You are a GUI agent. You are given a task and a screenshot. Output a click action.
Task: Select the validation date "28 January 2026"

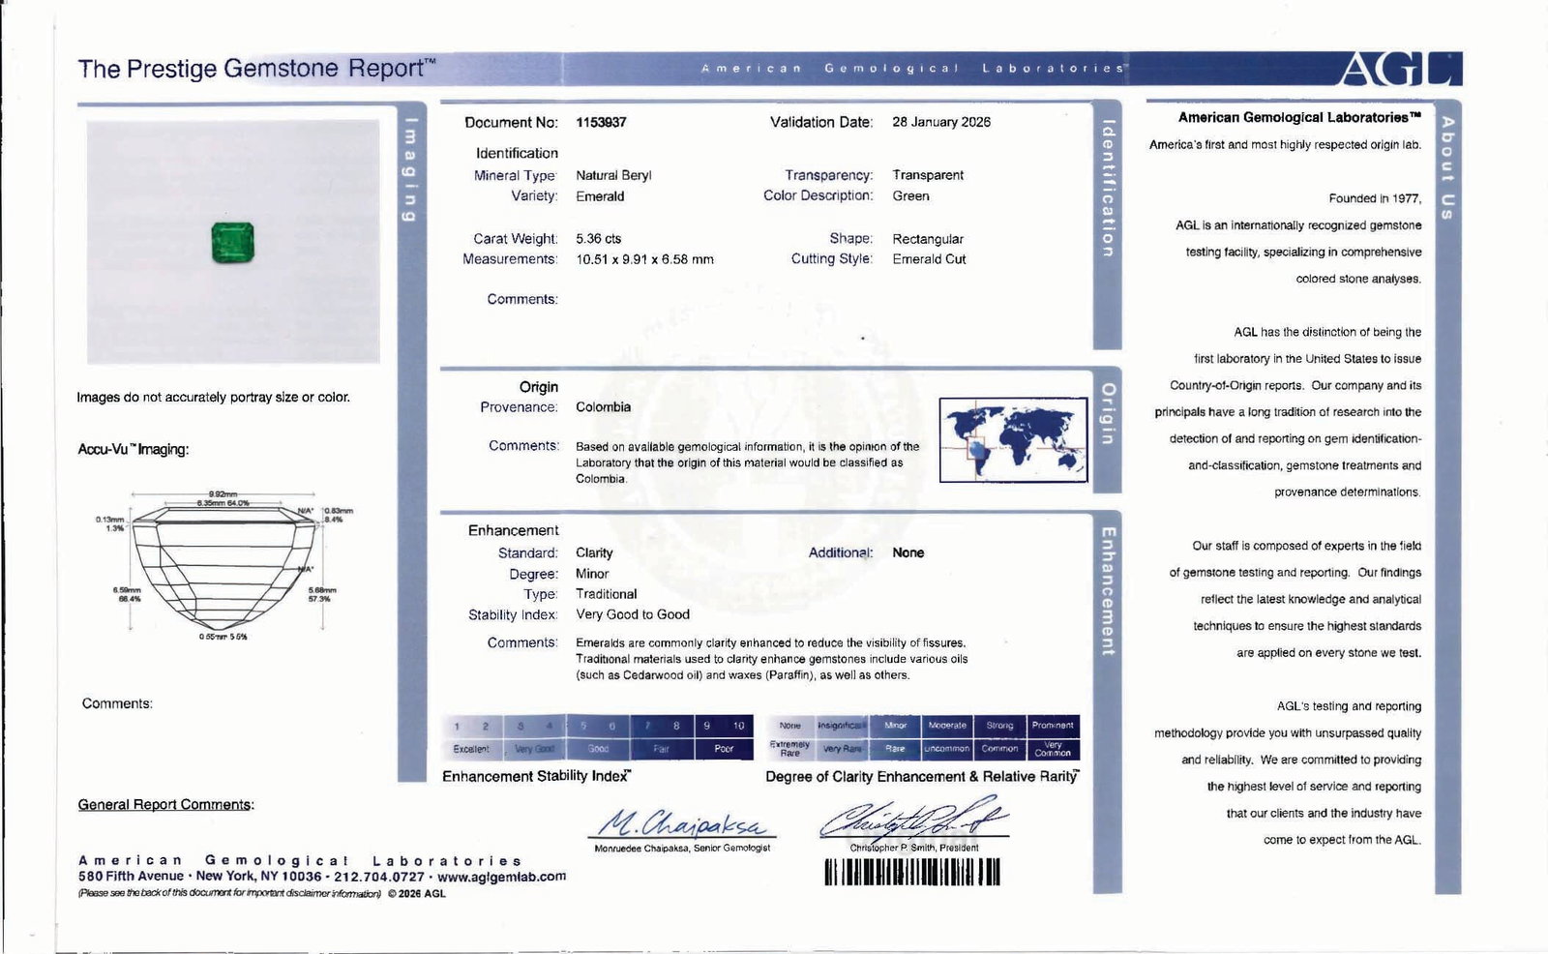[x=941, y=122]
